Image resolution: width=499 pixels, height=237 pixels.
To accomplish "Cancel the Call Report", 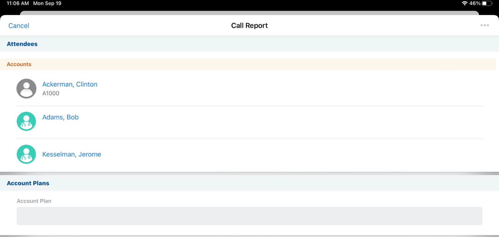I will coord(19,26).
